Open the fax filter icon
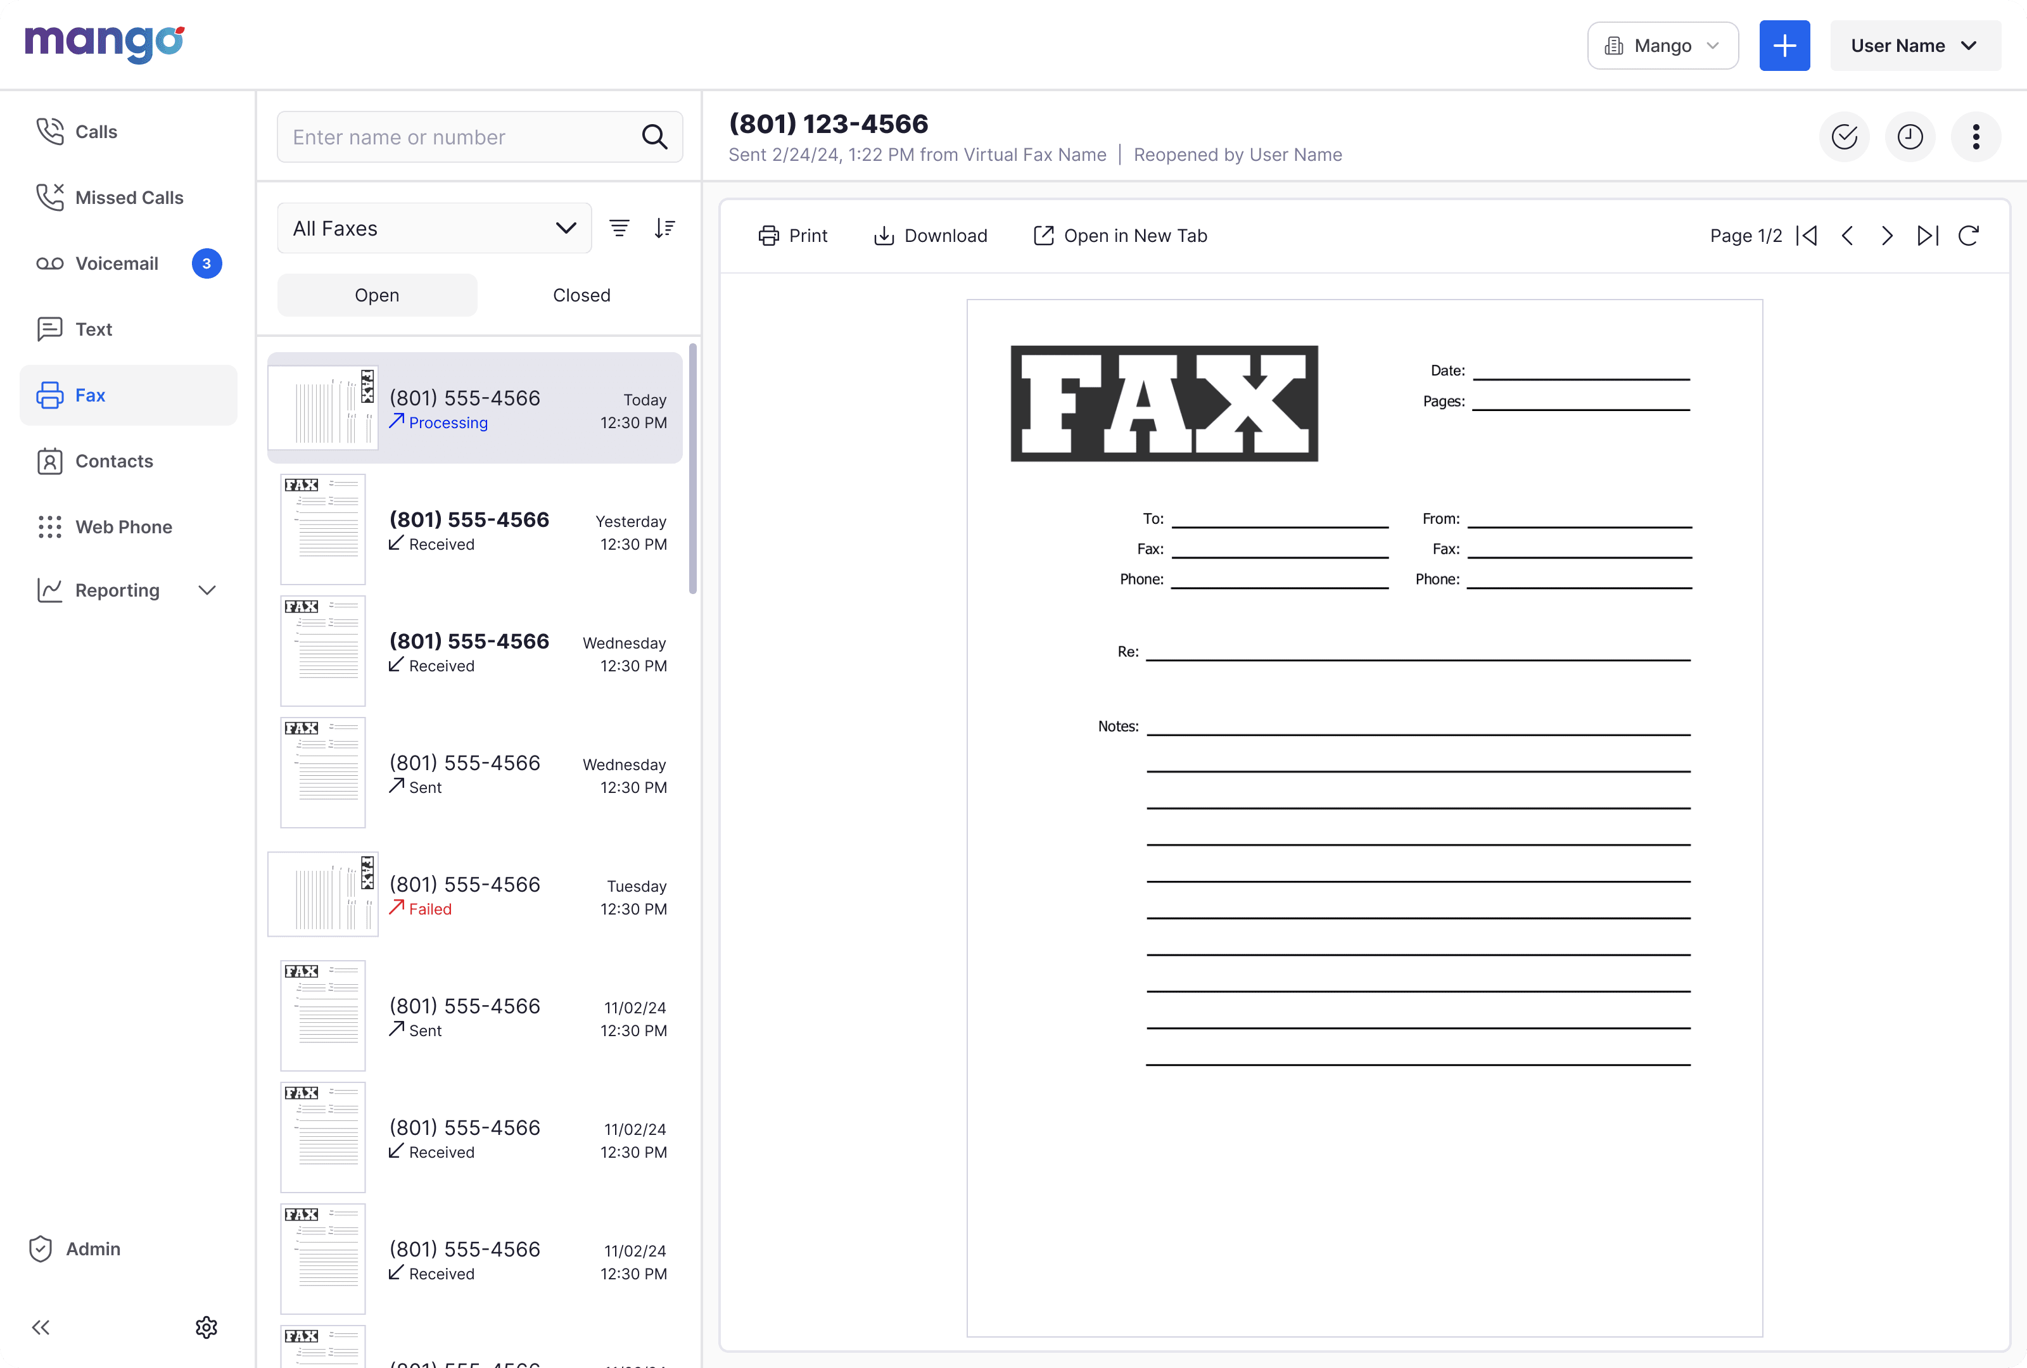This screenshot has height=1368, width=2027. (620, 229)
